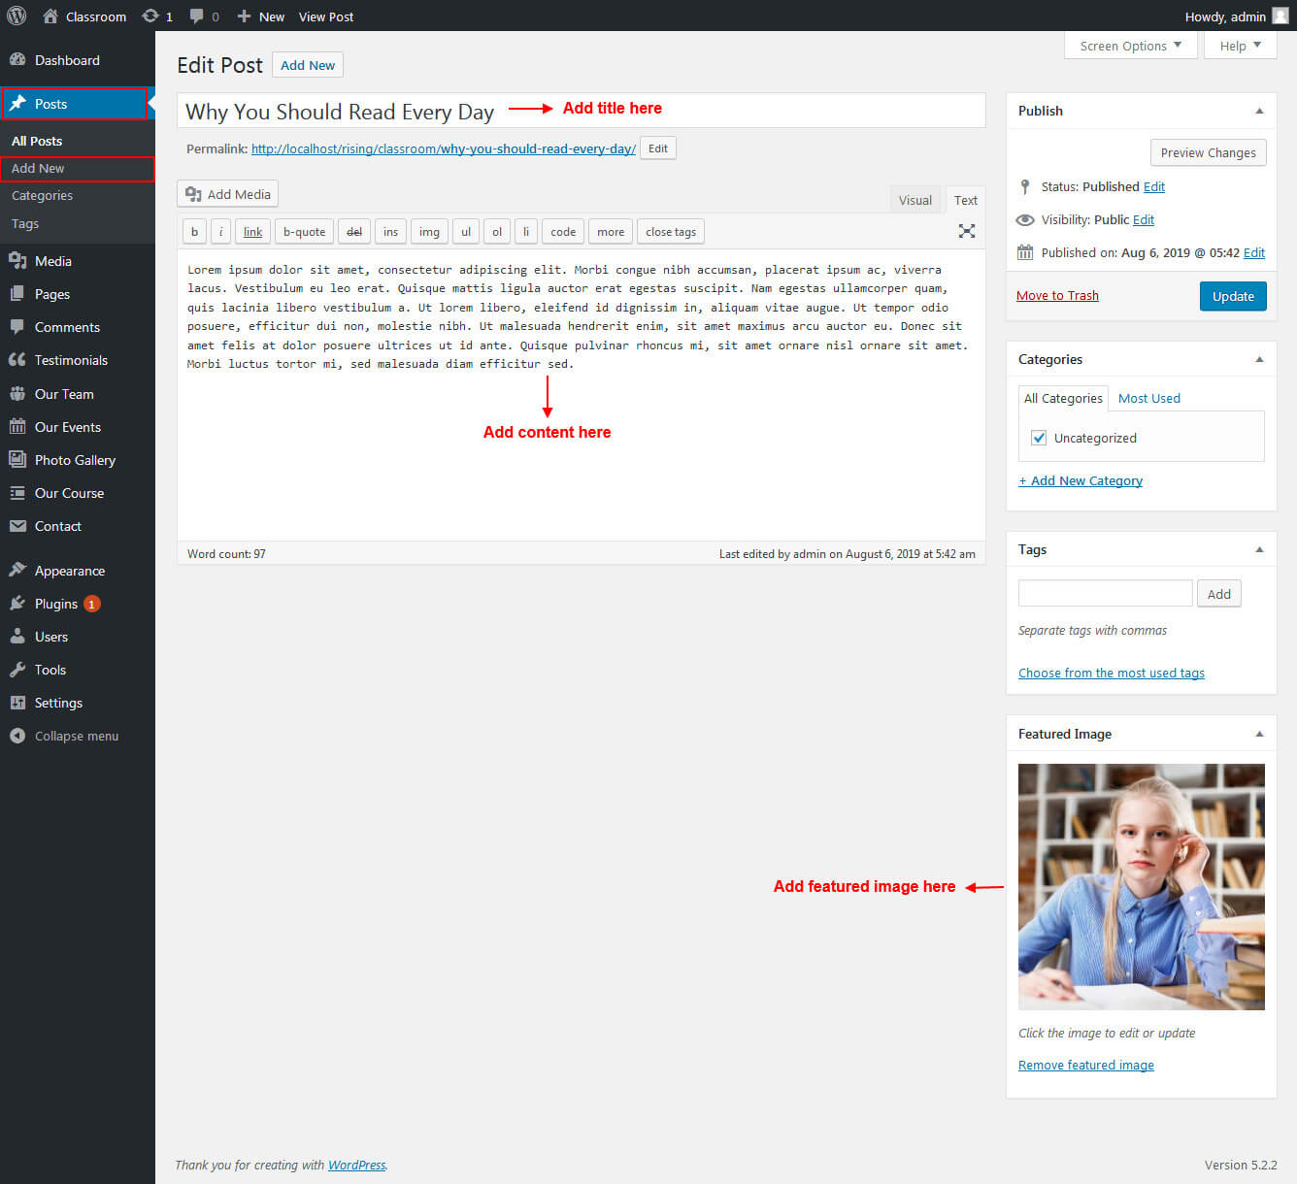Uncheck the Uncategorized category checkbox
The image size is (1297, 1184).
click(1039, 438)
